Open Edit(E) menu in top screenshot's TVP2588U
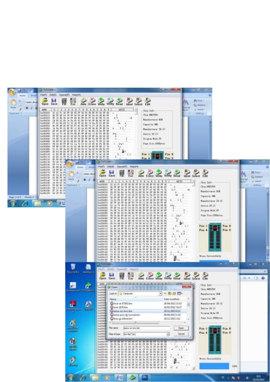The width and height of the screenshot is (270, 382). (x=53, y=95)
